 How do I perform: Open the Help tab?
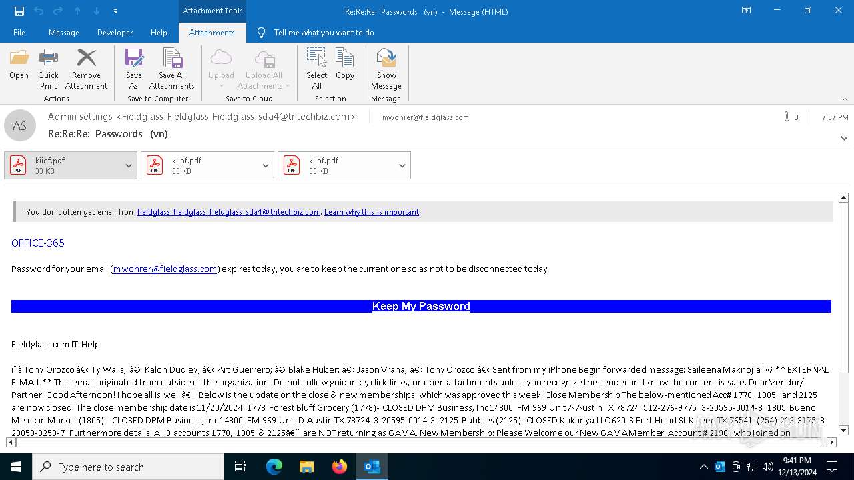click(x=159, y=32)
